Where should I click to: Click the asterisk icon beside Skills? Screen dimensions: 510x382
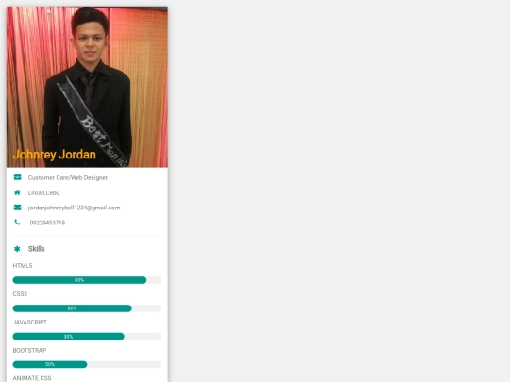pyautogui.click(x=17, y=249)
